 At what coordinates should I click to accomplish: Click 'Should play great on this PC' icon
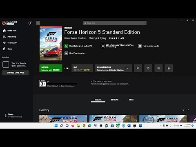66,46
